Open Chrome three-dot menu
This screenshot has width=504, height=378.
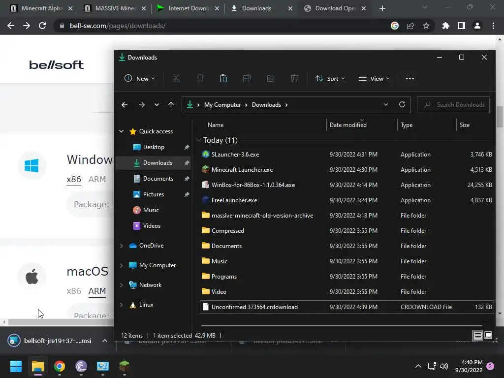(493, 26)
